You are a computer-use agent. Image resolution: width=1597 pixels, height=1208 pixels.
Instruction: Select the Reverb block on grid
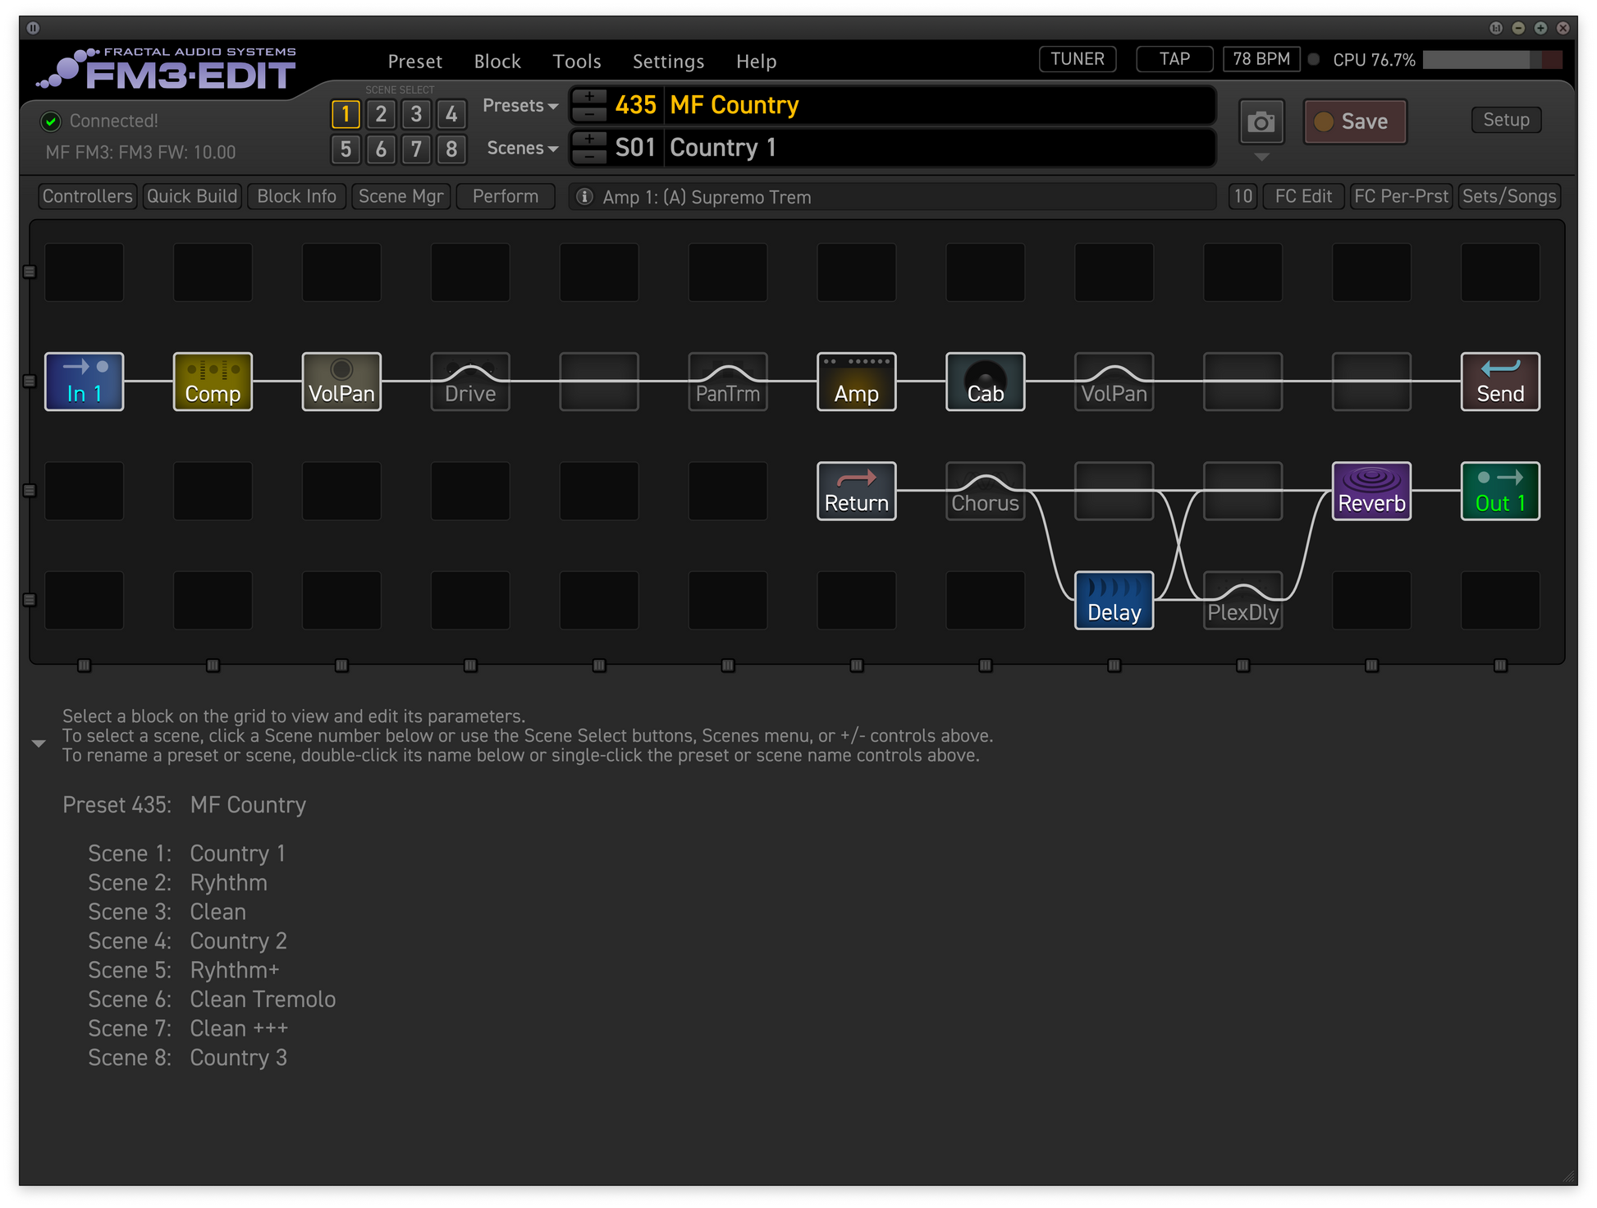(1371, 491)
